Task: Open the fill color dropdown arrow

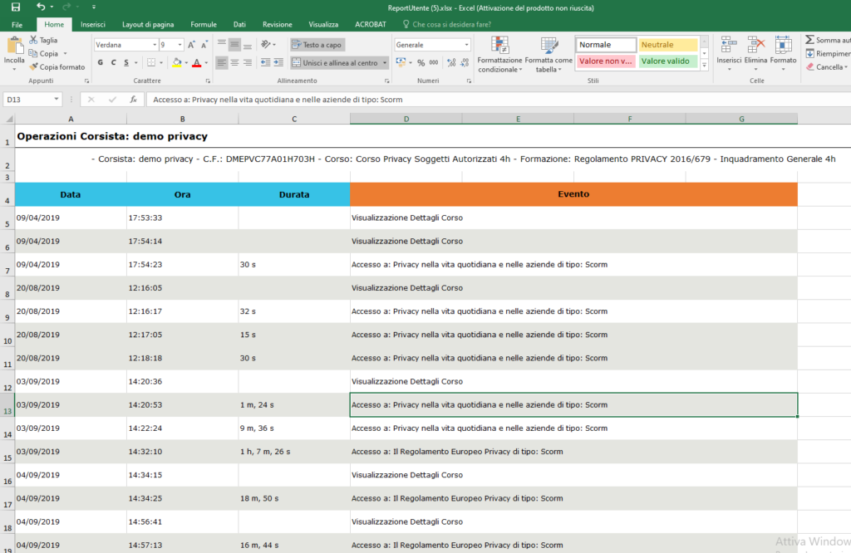Action: coord(186,63)
